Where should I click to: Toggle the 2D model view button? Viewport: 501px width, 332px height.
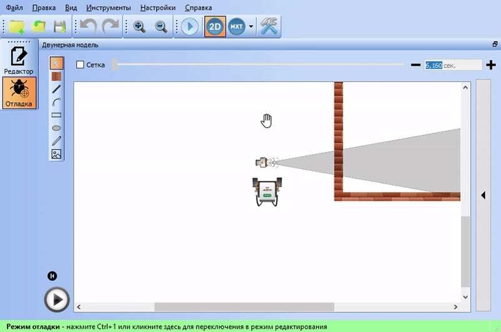[x=215, y=27]
